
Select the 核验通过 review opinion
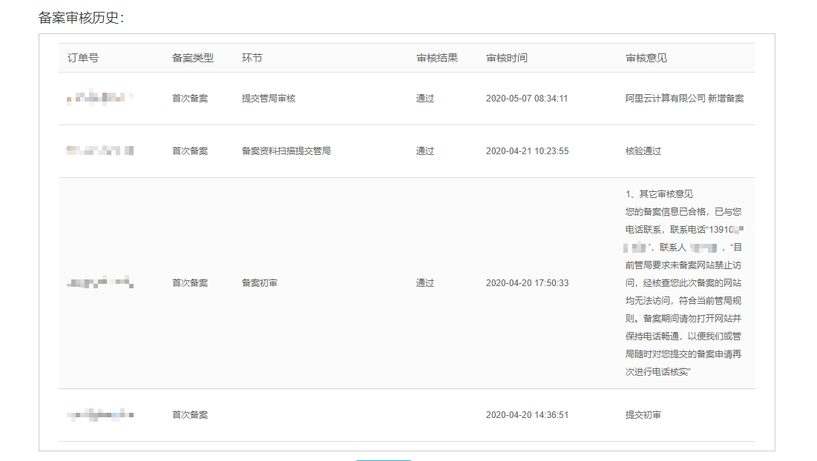click(x=643, y=150)
